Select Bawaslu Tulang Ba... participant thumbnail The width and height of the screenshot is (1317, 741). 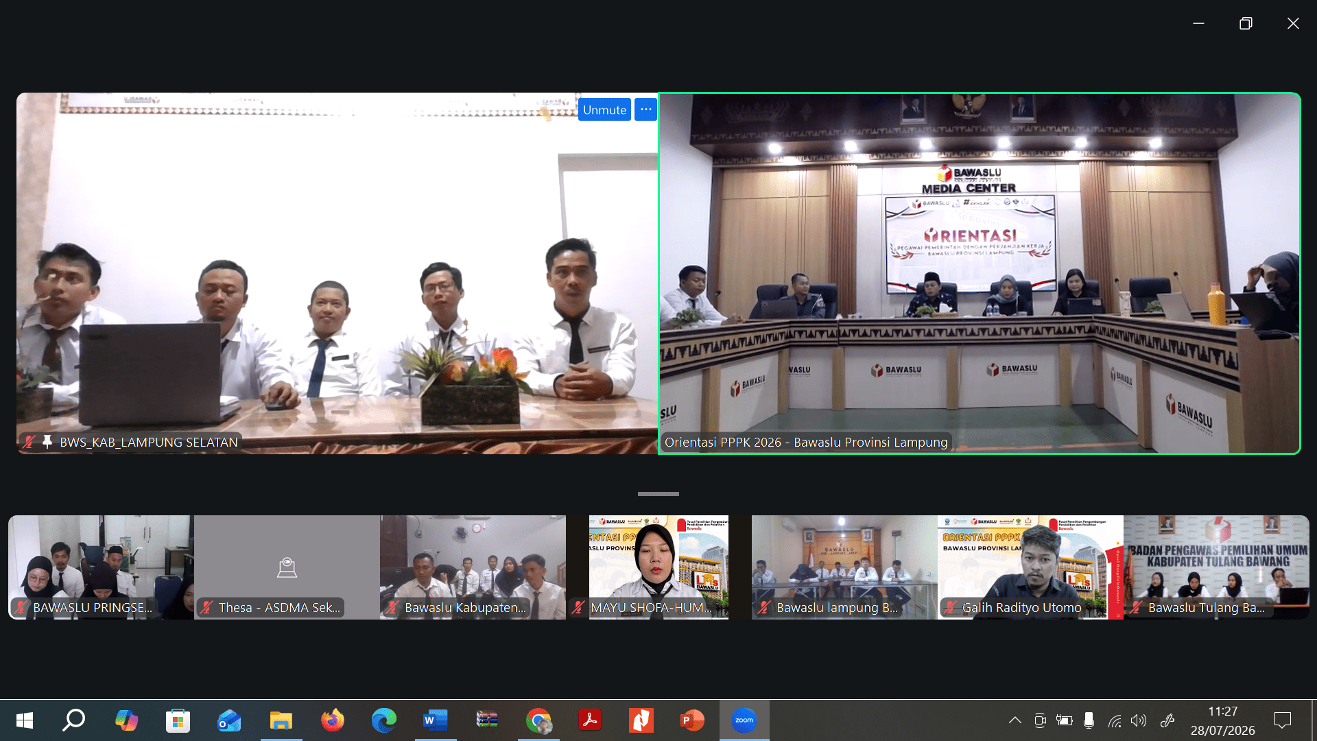[1216, 567]
